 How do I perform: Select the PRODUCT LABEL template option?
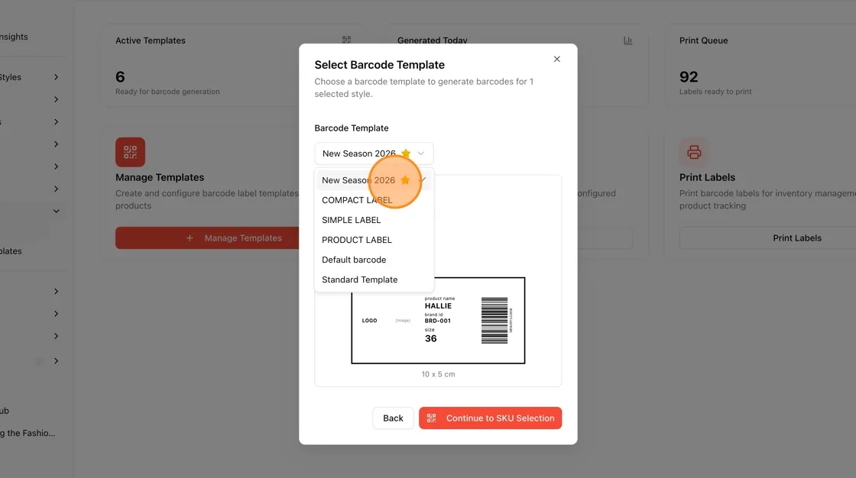(x=374, y=240)
